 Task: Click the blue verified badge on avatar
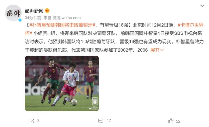(x=20, y=20)
